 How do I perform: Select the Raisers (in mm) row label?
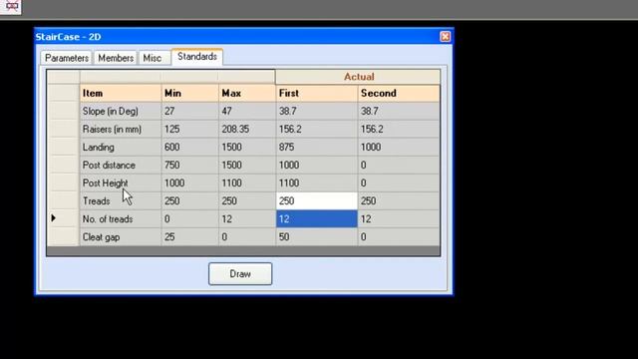pyautogui.click(x=121, y=129)
